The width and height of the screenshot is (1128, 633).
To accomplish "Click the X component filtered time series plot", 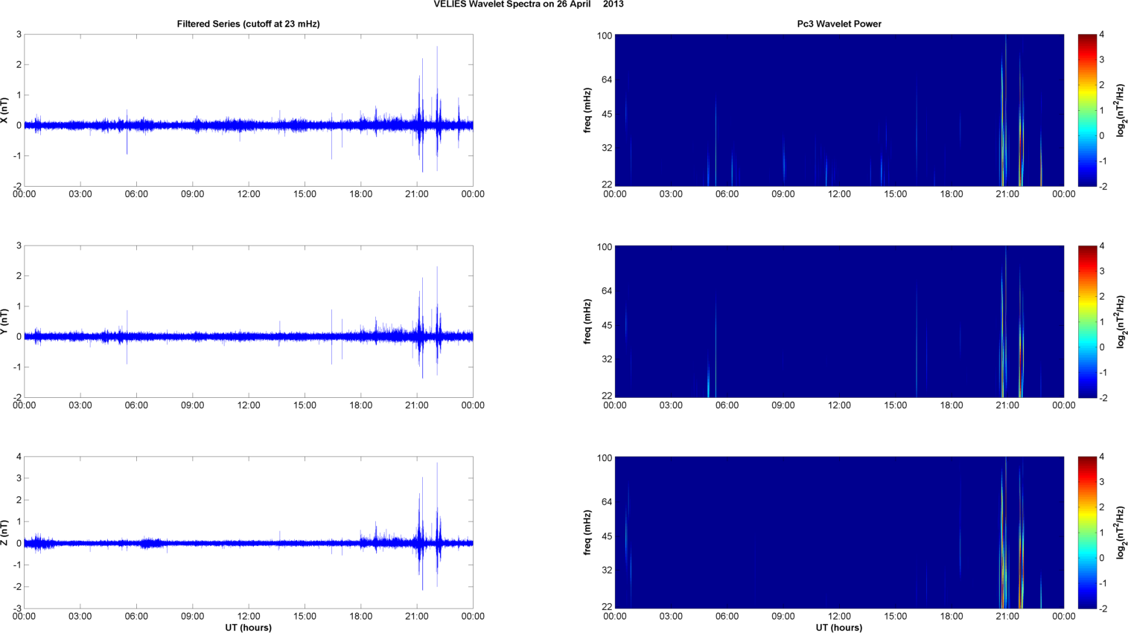I will tap(249, 110).
